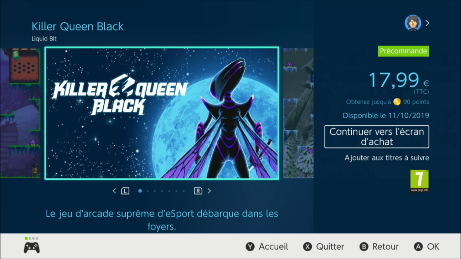Screen dimensions: 461x259
Task: Select the first highlighted carousel dot
Action: [140, 191]
